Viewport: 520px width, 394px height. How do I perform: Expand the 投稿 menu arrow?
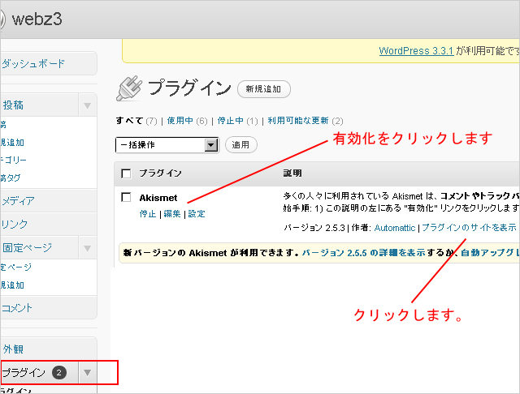[88, 106]
